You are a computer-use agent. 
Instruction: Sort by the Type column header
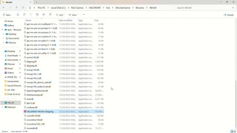click(x=80, y=20)
